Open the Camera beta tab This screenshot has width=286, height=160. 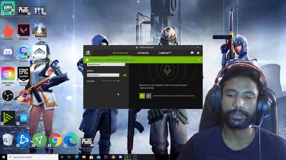click(x=165, y=53)
